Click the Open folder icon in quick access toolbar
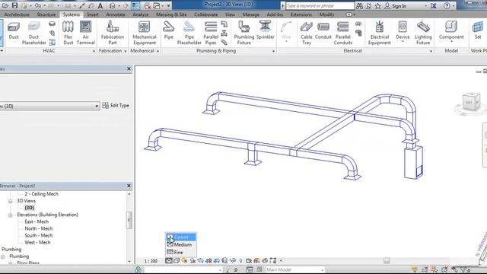 tap(5, 5)
